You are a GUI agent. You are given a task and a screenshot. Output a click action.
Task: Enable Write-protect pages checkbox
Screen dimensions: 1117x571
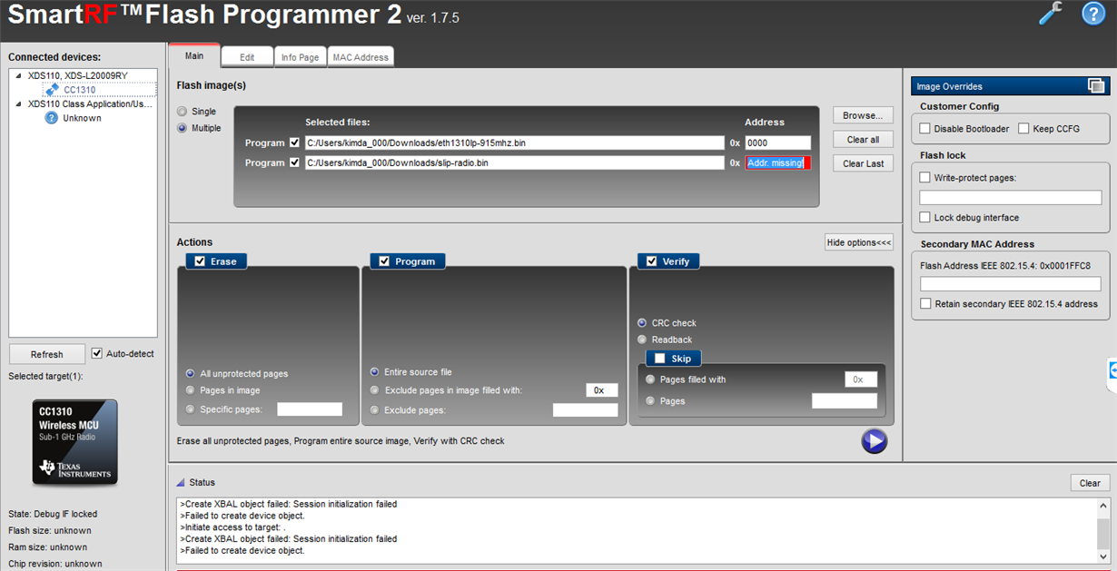[924, 178]
